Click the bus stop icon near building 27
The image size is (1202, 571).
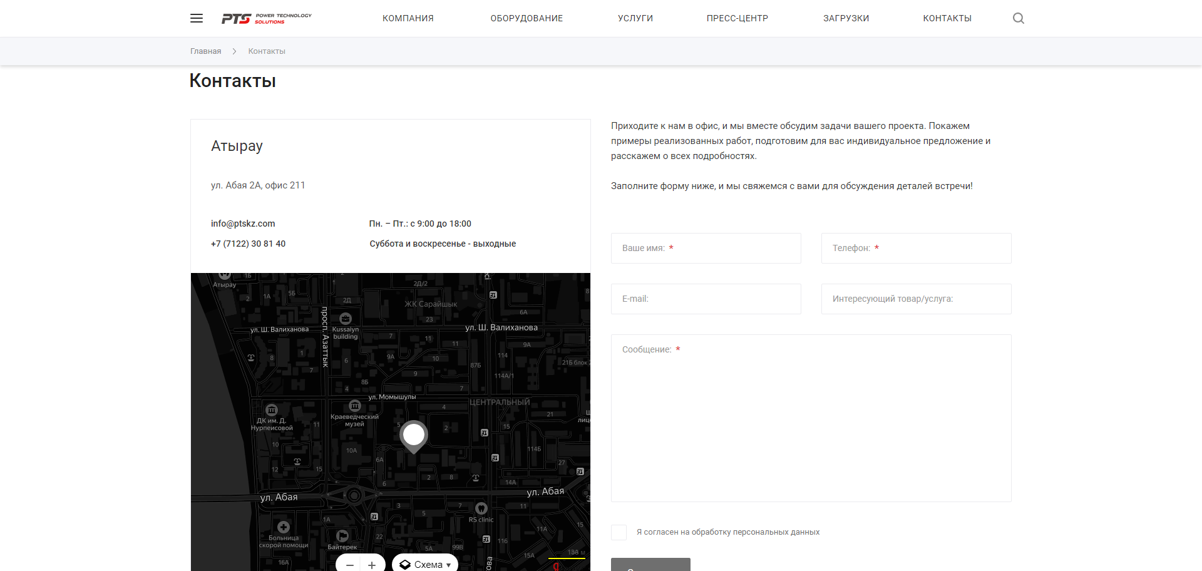[580, 471]
